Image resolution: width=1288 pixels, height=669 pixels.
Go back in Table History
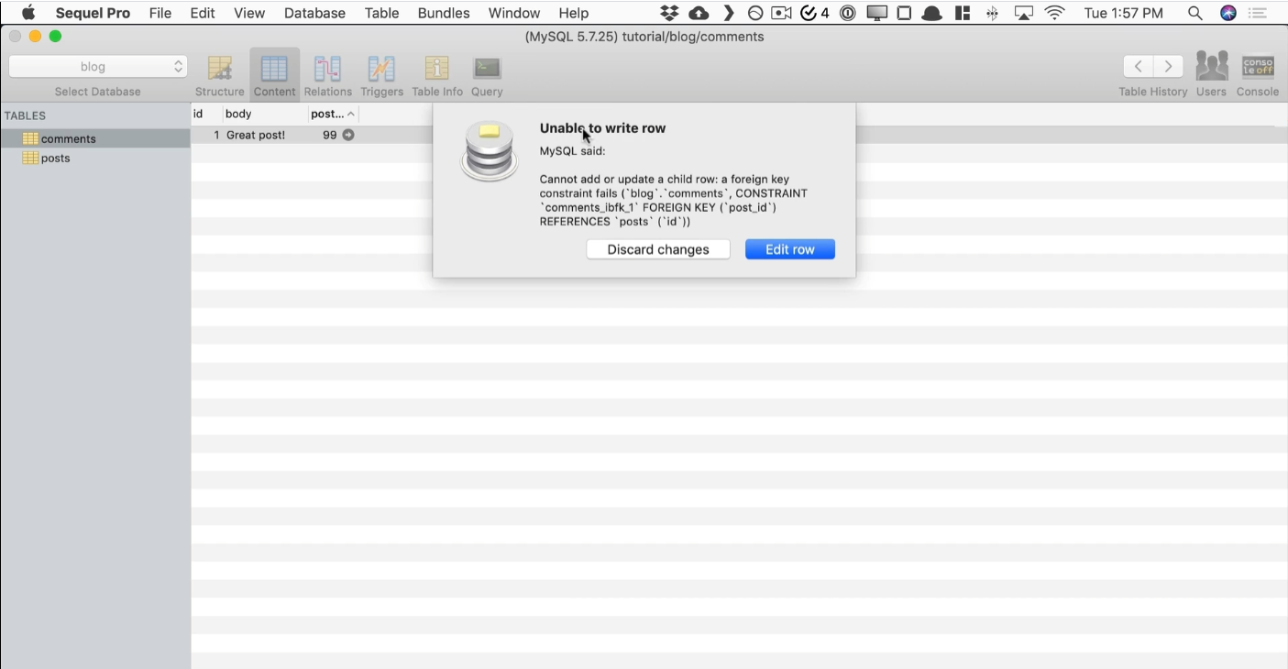(1138, 66)
